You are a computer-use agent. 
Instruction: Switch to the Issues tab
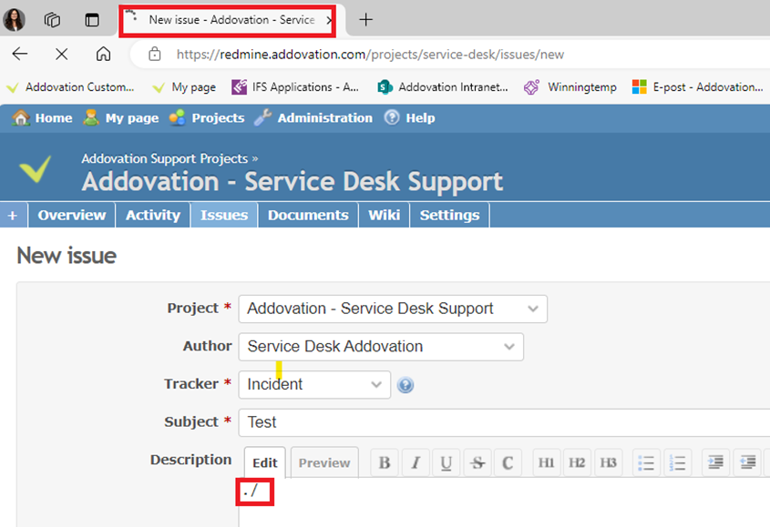224,215
